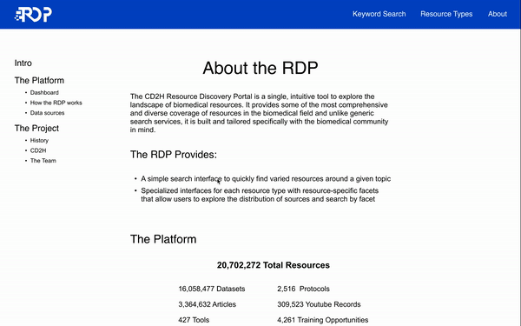Click The Platform section heading in content
521x326 pixels.
[x=163, y=239]
